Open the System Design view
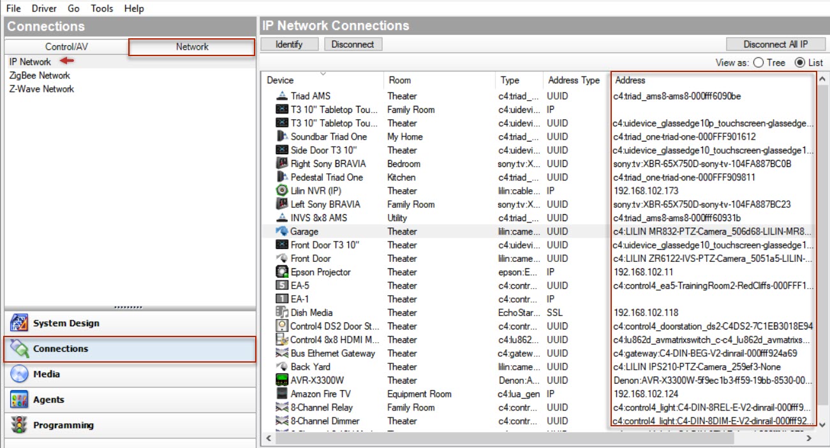This screenshot has height=448, width=830. (130, 323)
